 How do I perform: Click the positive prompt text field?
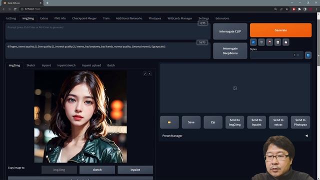coord(108,31)
